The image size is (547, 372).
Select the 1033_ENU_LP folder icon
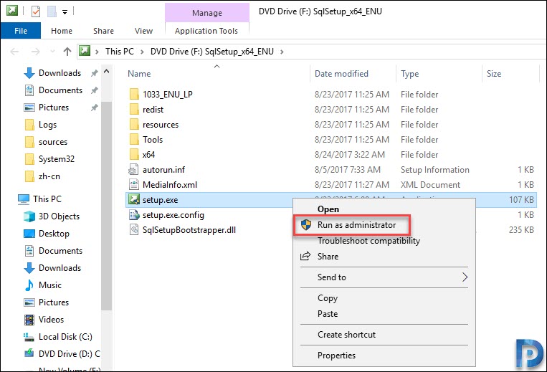tap(134, 94)
